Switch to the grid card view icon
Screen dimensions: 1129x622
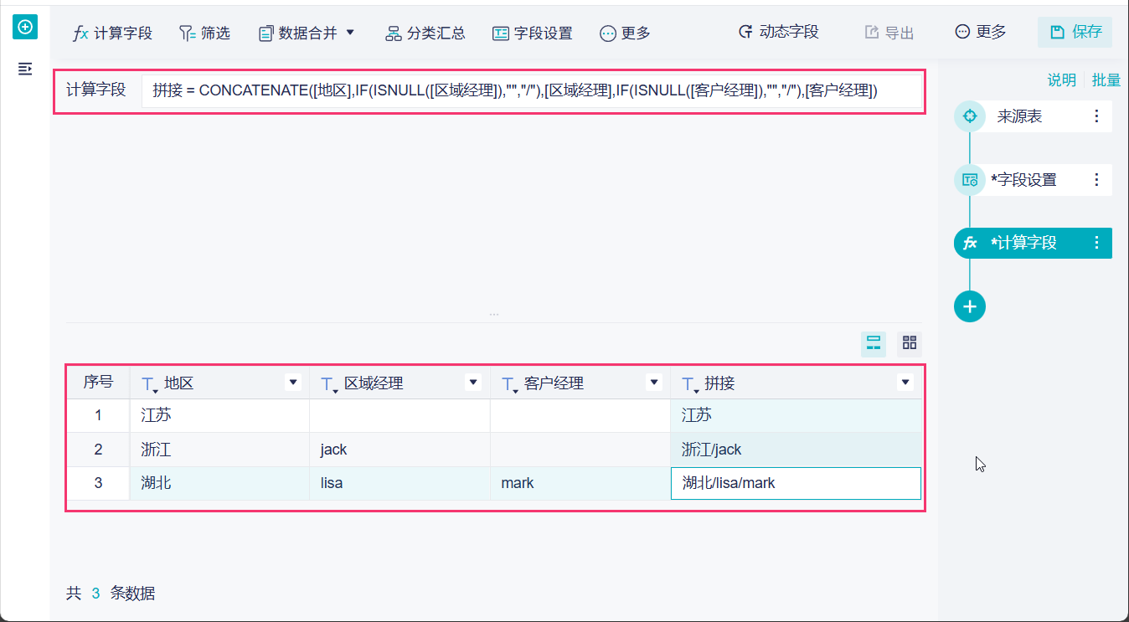pyautogui.click(x=910, y=343)
